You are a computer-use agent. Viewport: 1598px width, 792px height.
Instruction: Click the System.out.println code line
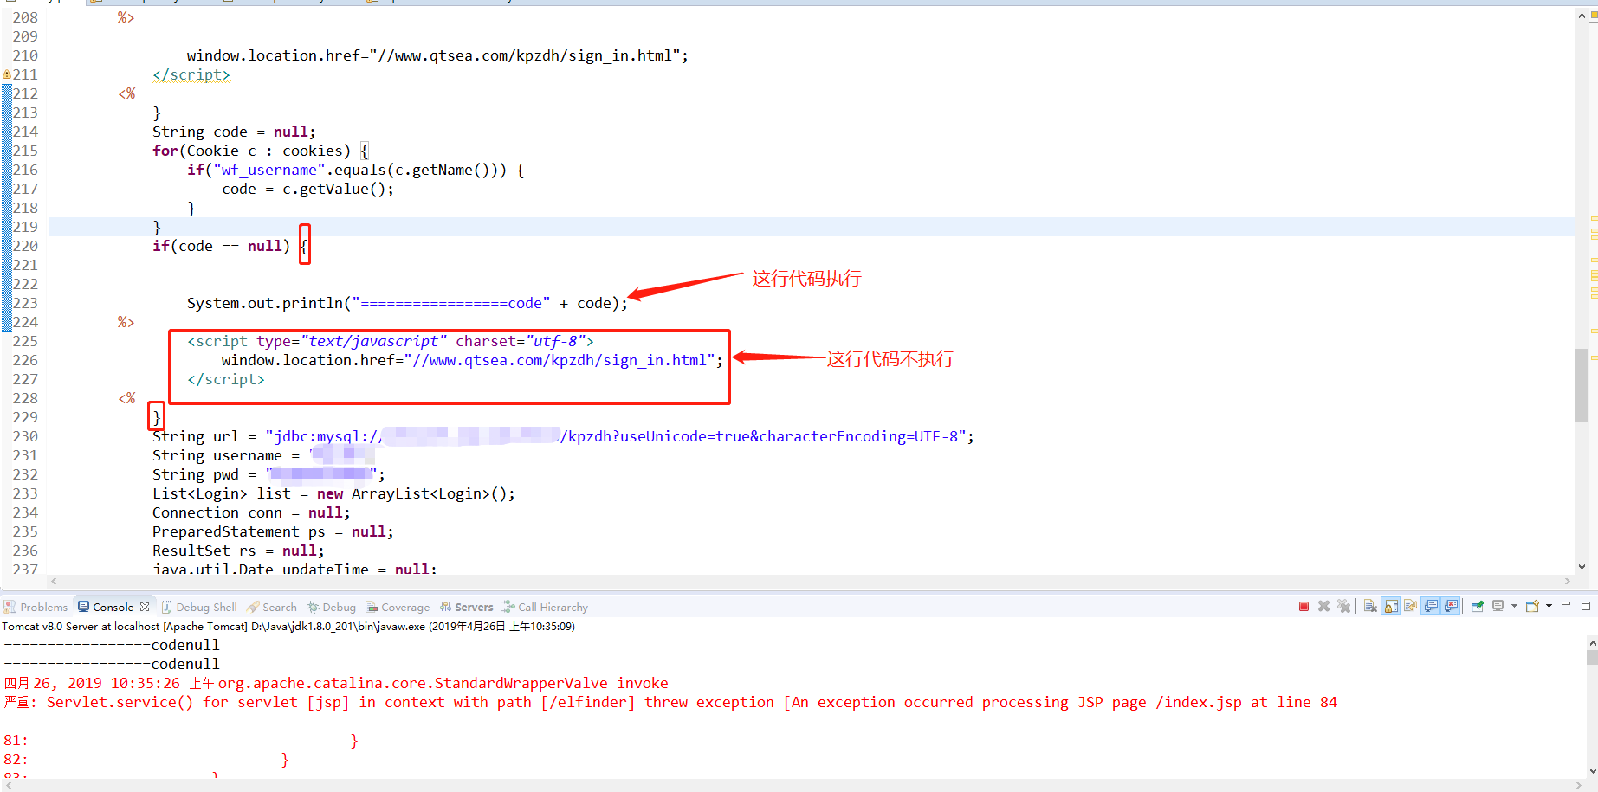407,303
